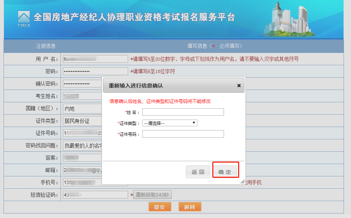351x218 pixels.
Task: Open the 证件类型 dropdown in dialog
Action: [x=169, y=123]
